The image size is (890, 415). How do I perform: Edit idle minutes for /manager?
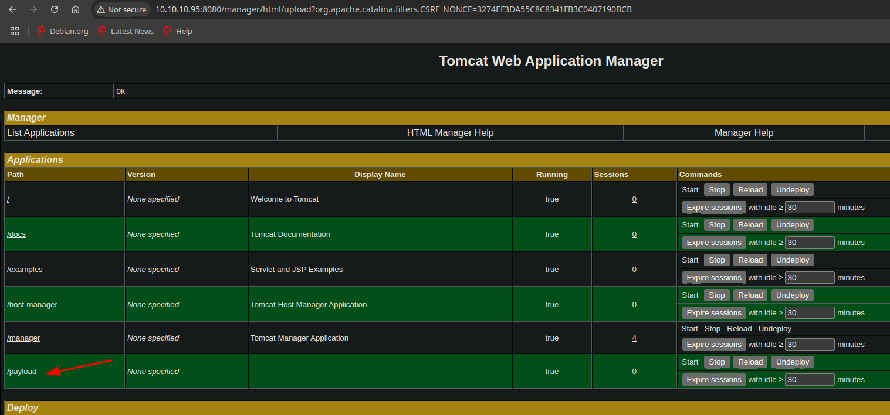pyautogui.click(x=810, y=344)
